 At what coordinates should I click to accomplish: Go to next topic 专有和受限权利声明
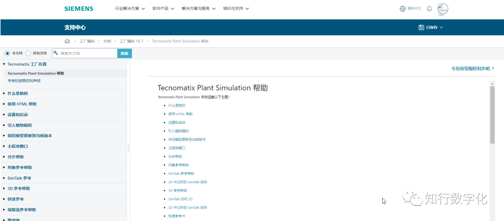pyautogui.click(x=472, y=68)
